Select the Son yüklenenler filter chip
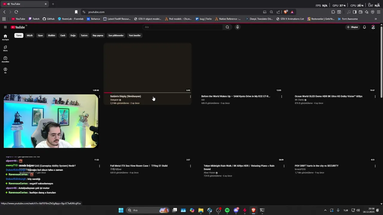Screen dimensions: 383x215 point(116,36)
